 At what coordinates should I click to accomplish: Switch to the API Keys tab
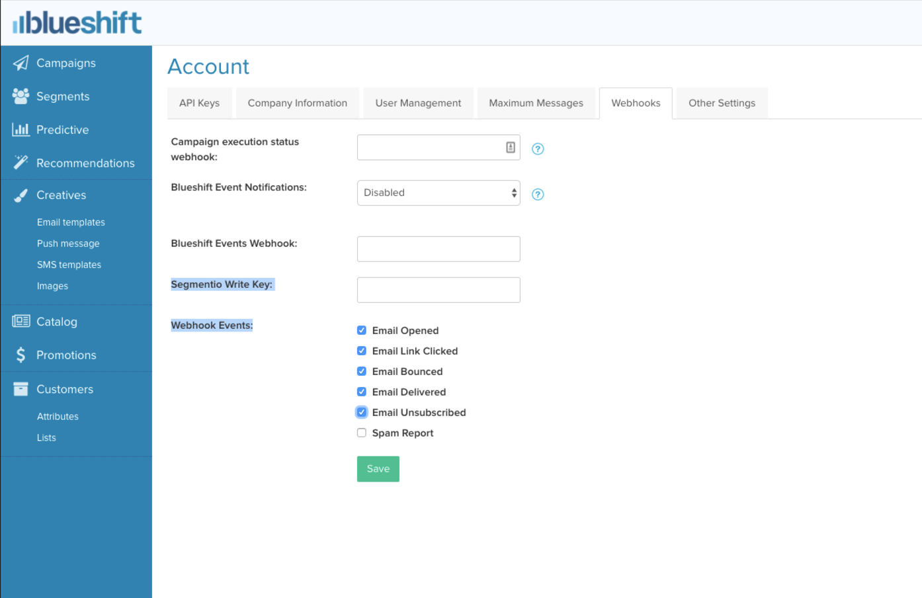pos(199,103)
